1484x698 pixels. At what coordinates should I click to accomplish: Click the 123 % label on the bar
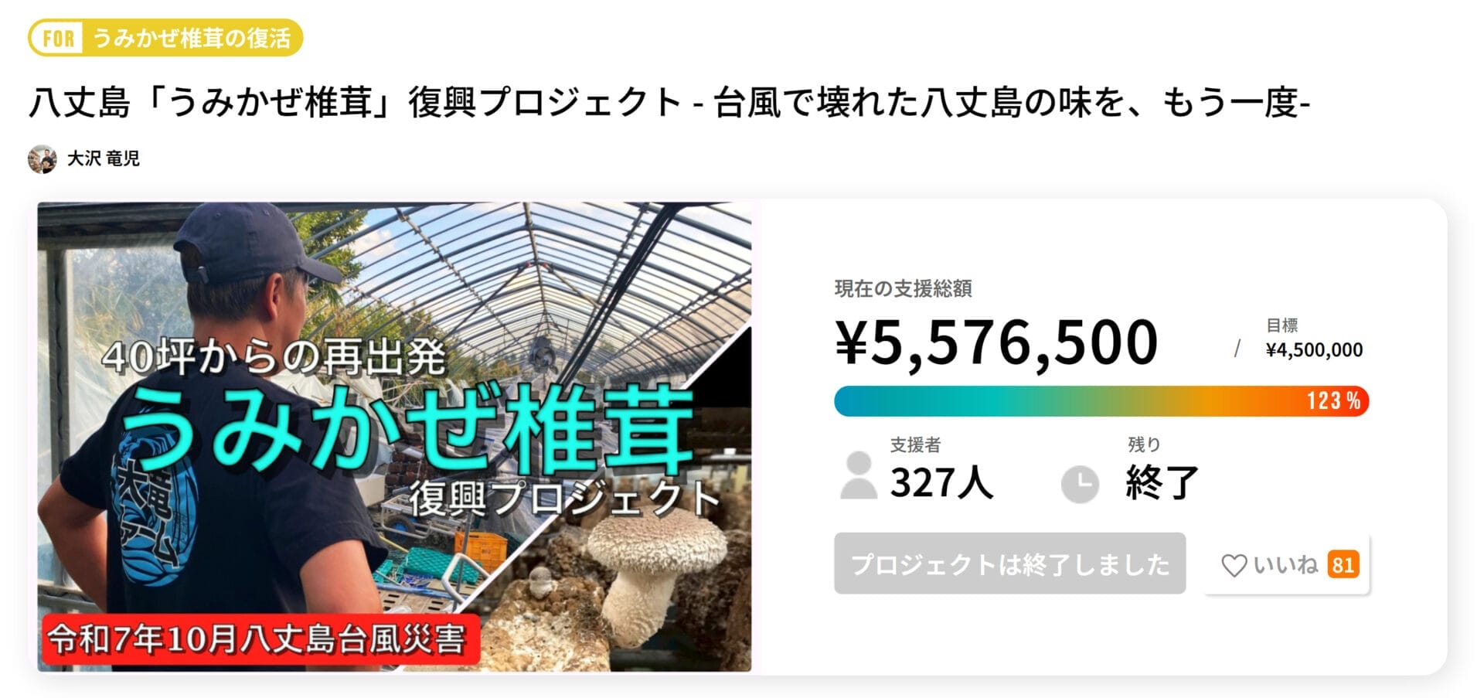coord(1333,400)
